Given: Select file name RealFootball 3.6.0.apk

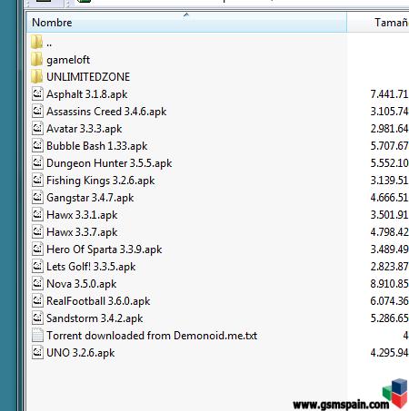Looking at the screenshot, I should pos(98,301).
